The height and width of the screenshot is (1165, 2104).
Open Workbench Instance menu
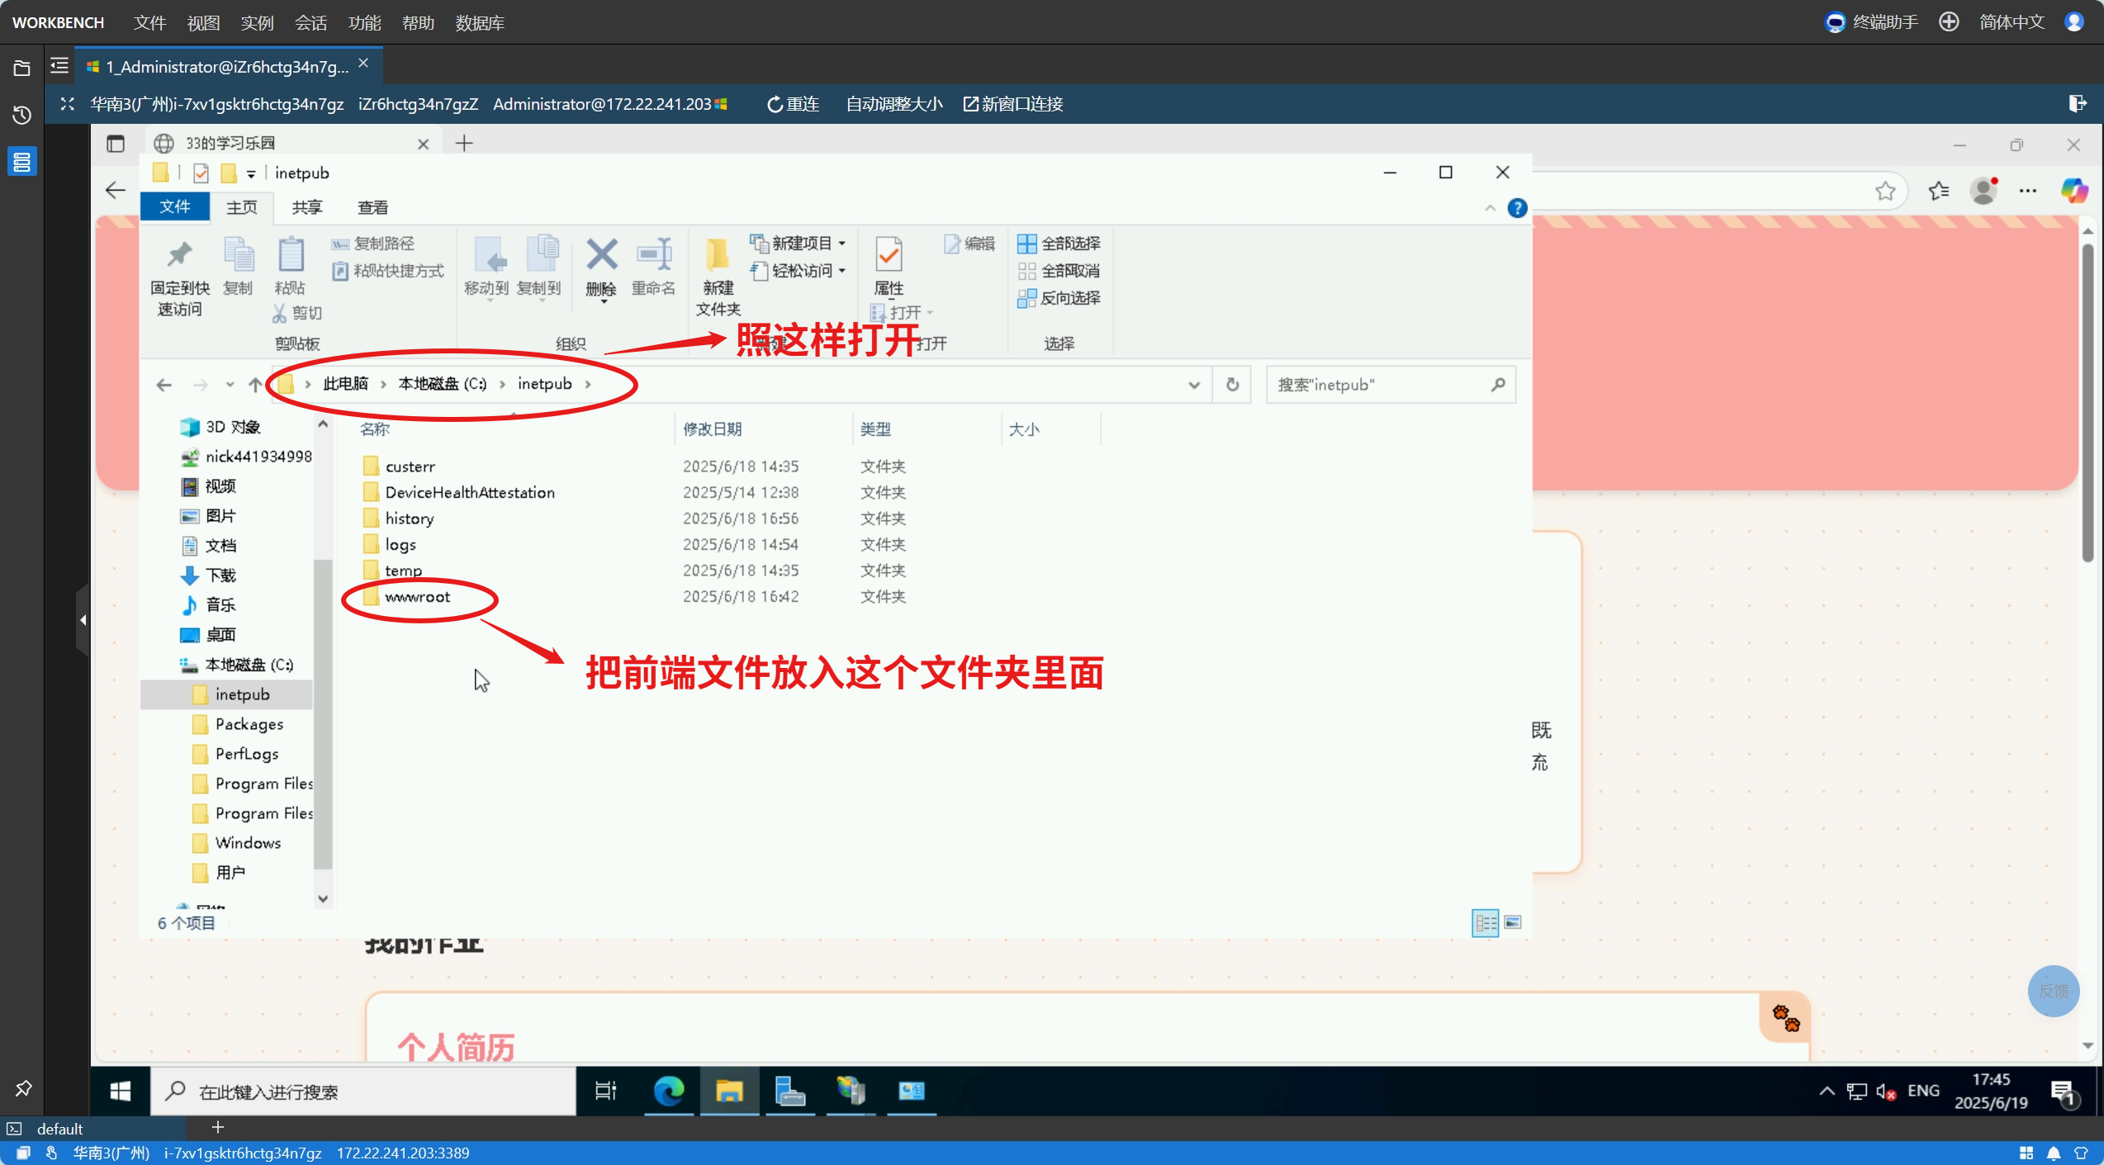point(257,22)
